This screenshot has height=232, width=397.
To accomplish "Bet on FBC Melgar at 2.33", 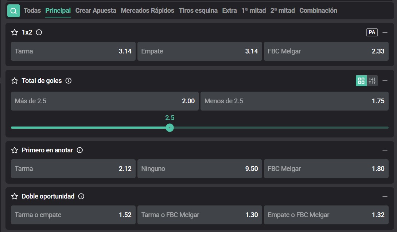I will 326,51.
